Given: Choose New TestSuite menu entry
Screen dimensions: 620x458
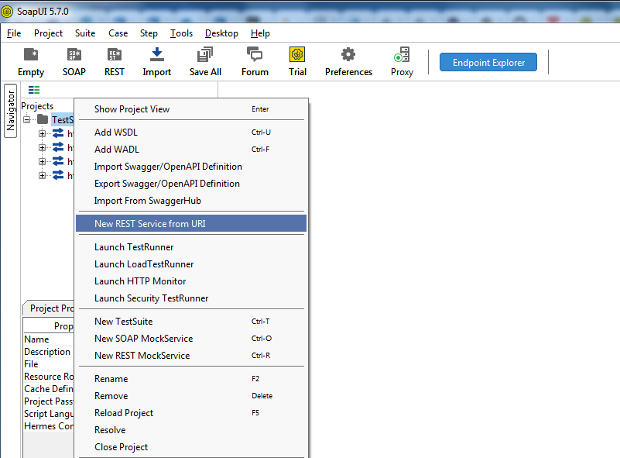Looking at the screenshot, I should pos(191,322).
